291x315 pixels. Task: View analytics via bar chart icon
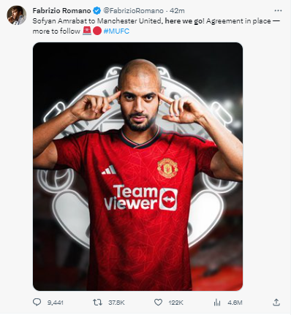coord(217,303)
